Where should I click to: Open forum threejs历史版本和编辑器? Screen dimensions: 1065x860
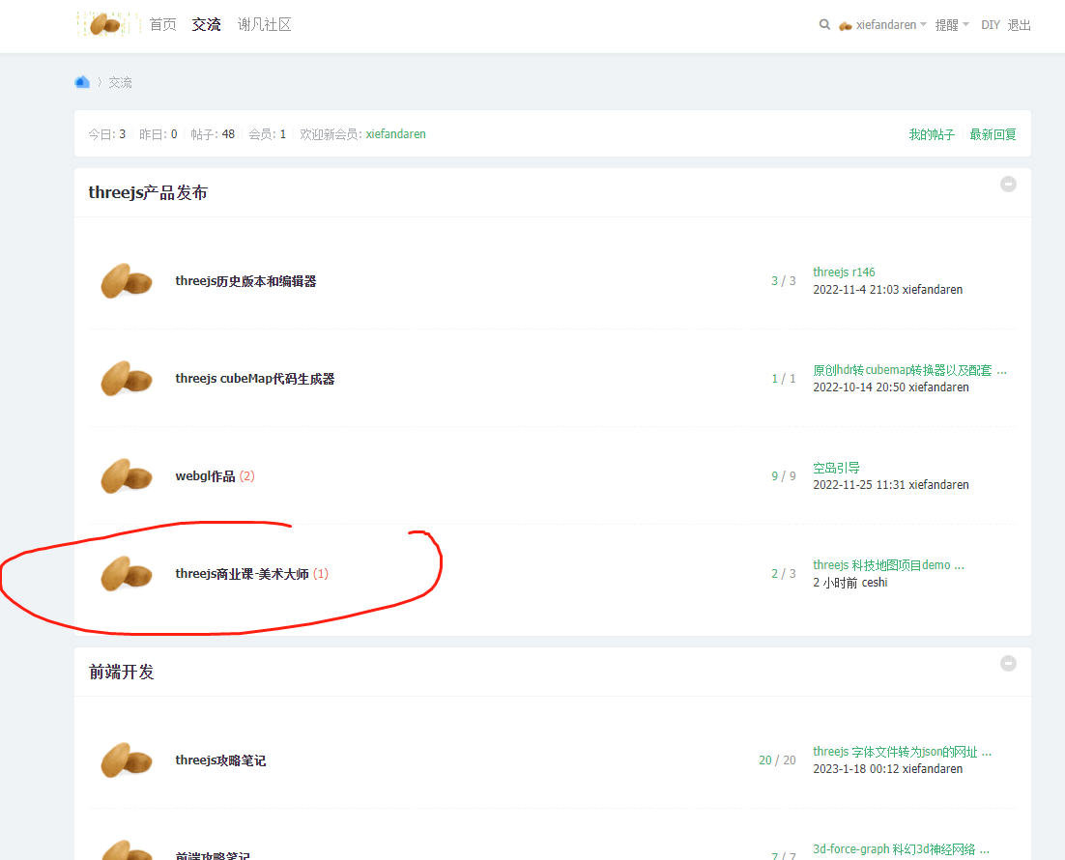(x=245, y=280)
